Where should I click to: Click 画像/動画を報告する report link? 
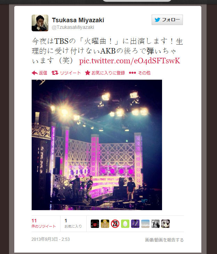(164, 240)
